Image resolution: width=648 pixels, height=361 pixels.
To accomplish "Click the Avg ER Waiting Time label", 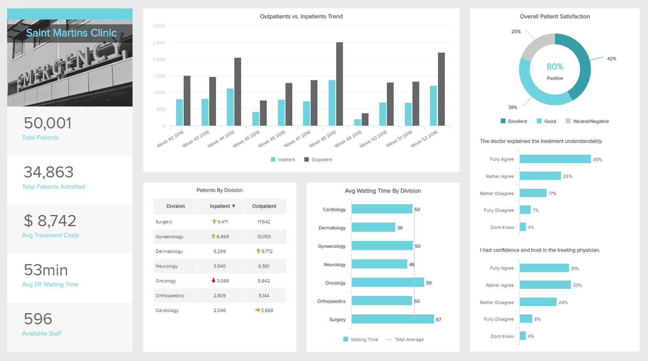I will (x=50, y=284).
